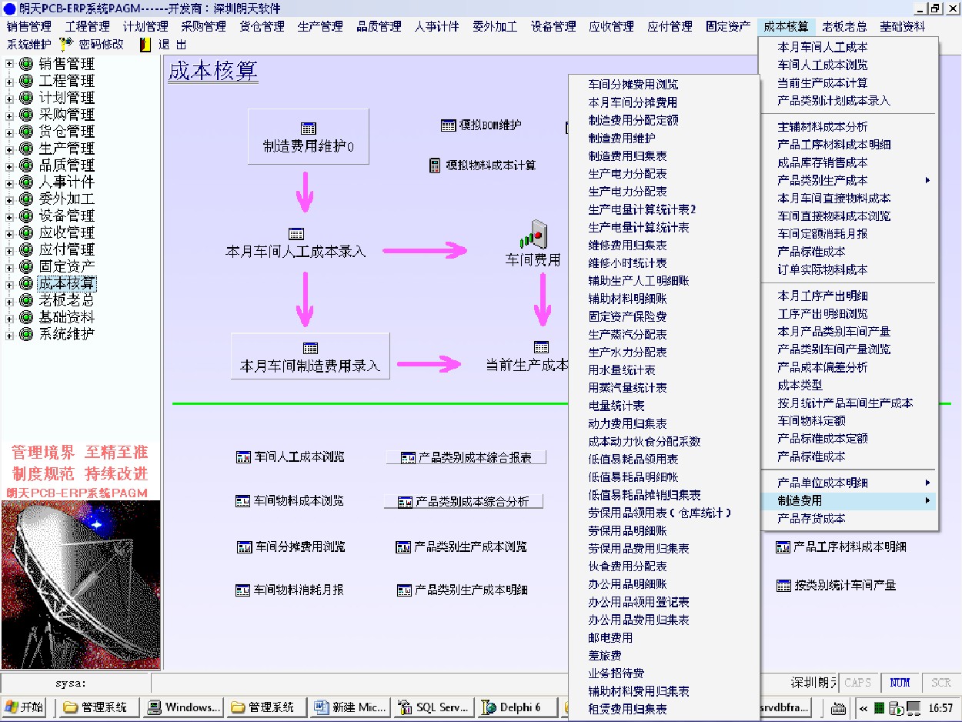Choose 租赁费用归集表 from the submenu
This screenshot has height=722, width=962.
[x=663, y=709]
